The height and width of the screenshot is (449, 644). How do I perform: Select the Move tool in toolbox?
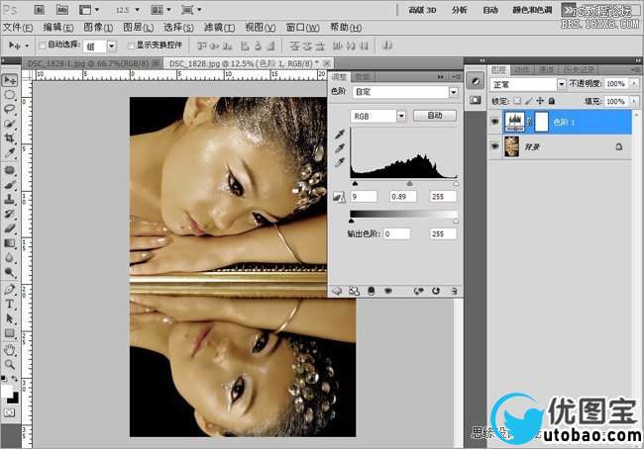click(9, 79)
